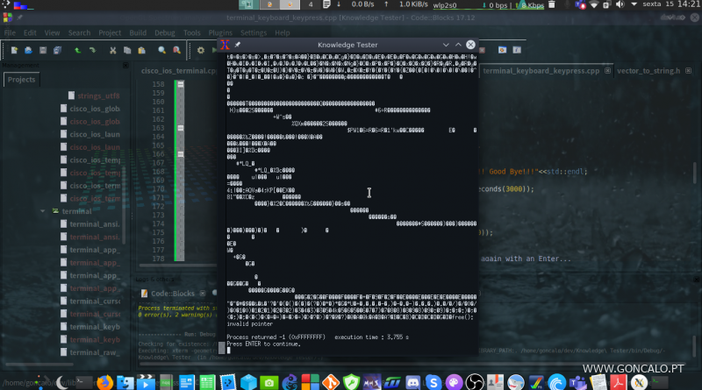
Task: Create a new file from the toolbar
Action: click(14, 50)
